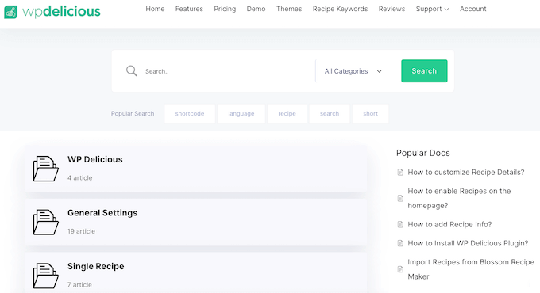
Task: Click the General Settings folder icon
Action: pyautogui.click(x=45, y=222)
